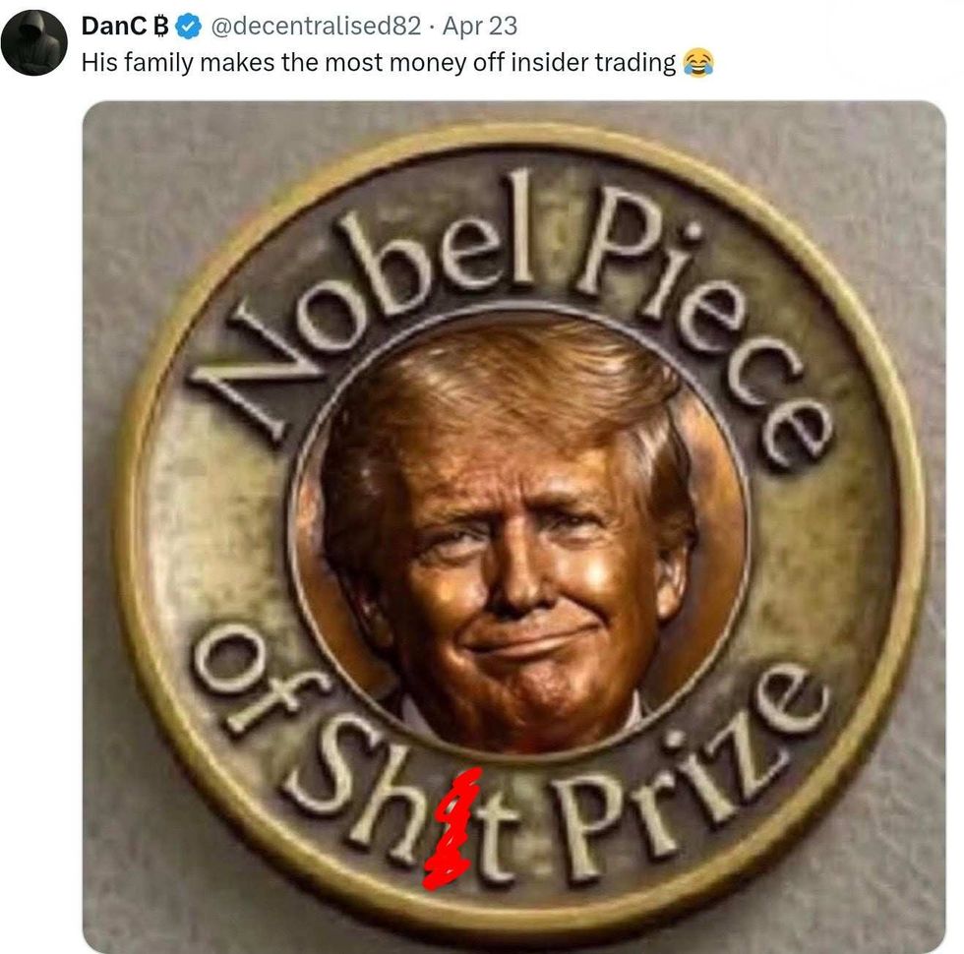Click the laughing-crying emoji in the tweet
The image size is (964, 954).
[697, 62]
